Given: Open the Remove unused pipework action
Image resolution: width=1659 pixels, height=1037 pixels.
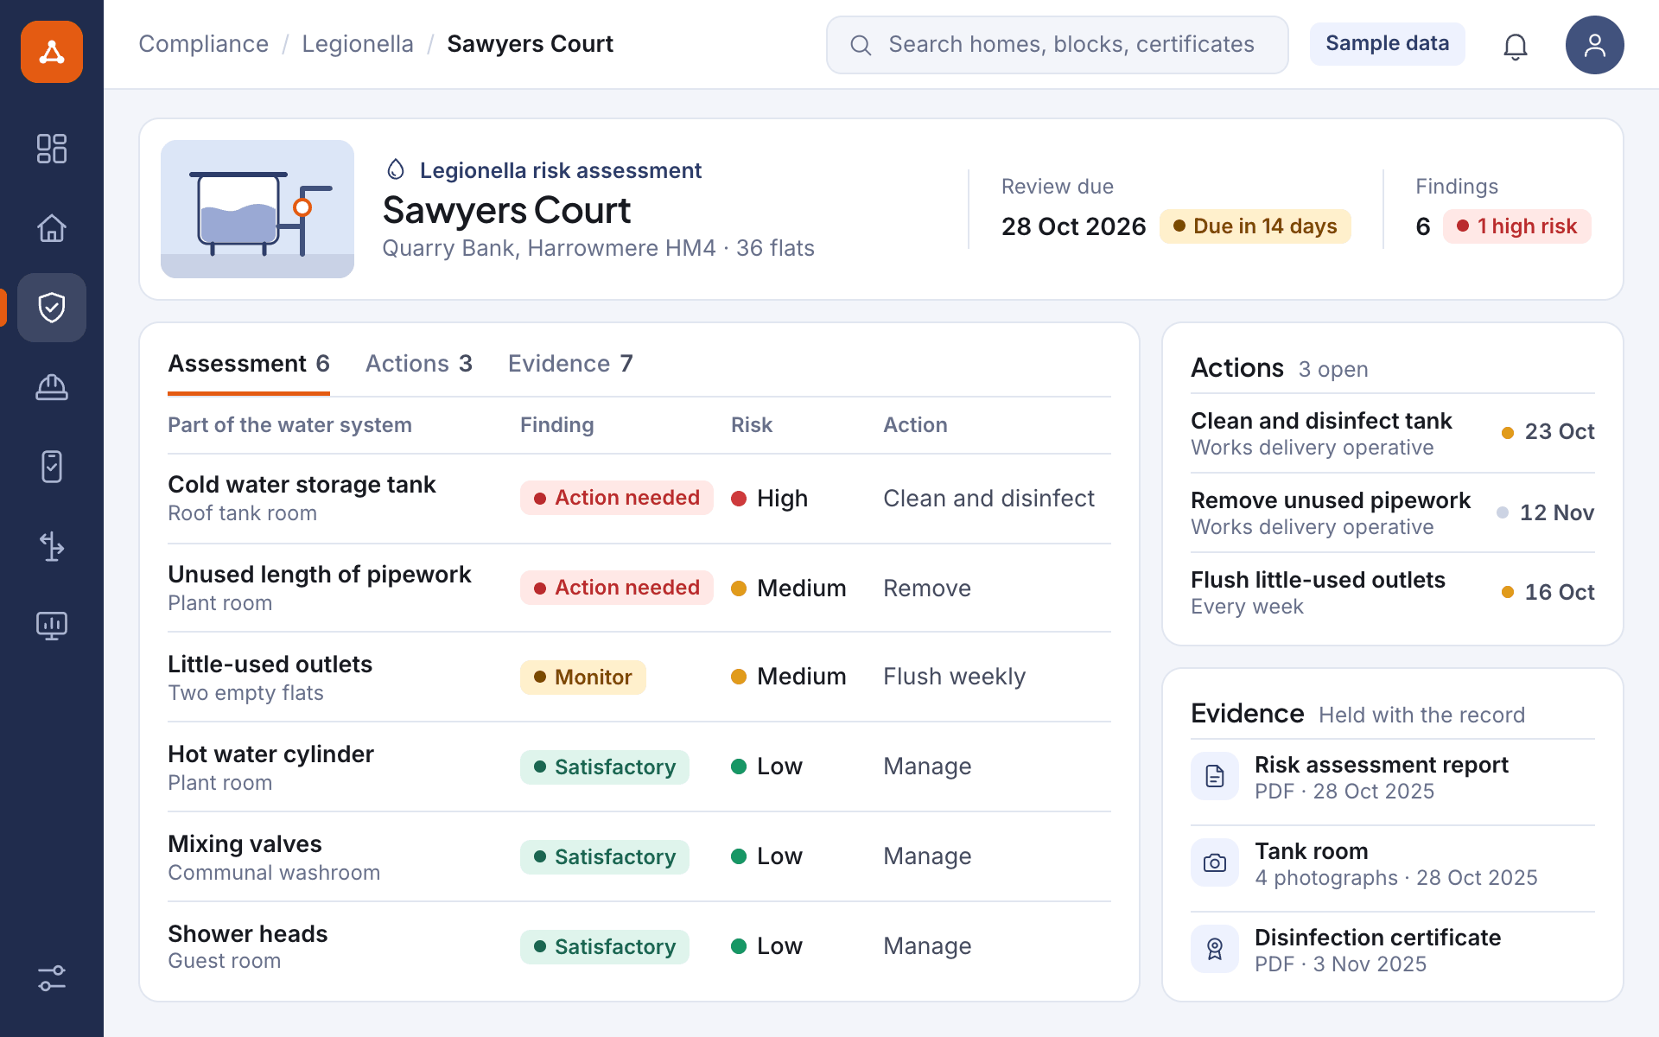Looking at the screenshot, I should 1393,513.
